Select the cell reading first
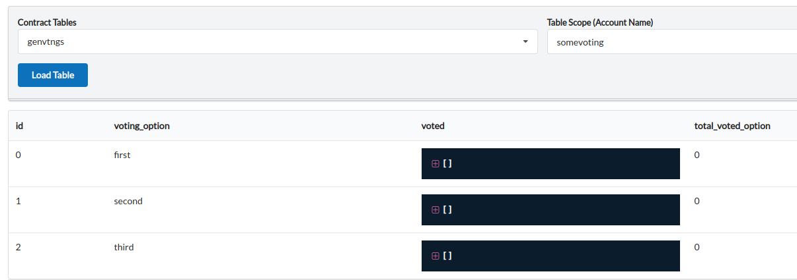The width and height of the screenshot is (797, 280). 122,155
